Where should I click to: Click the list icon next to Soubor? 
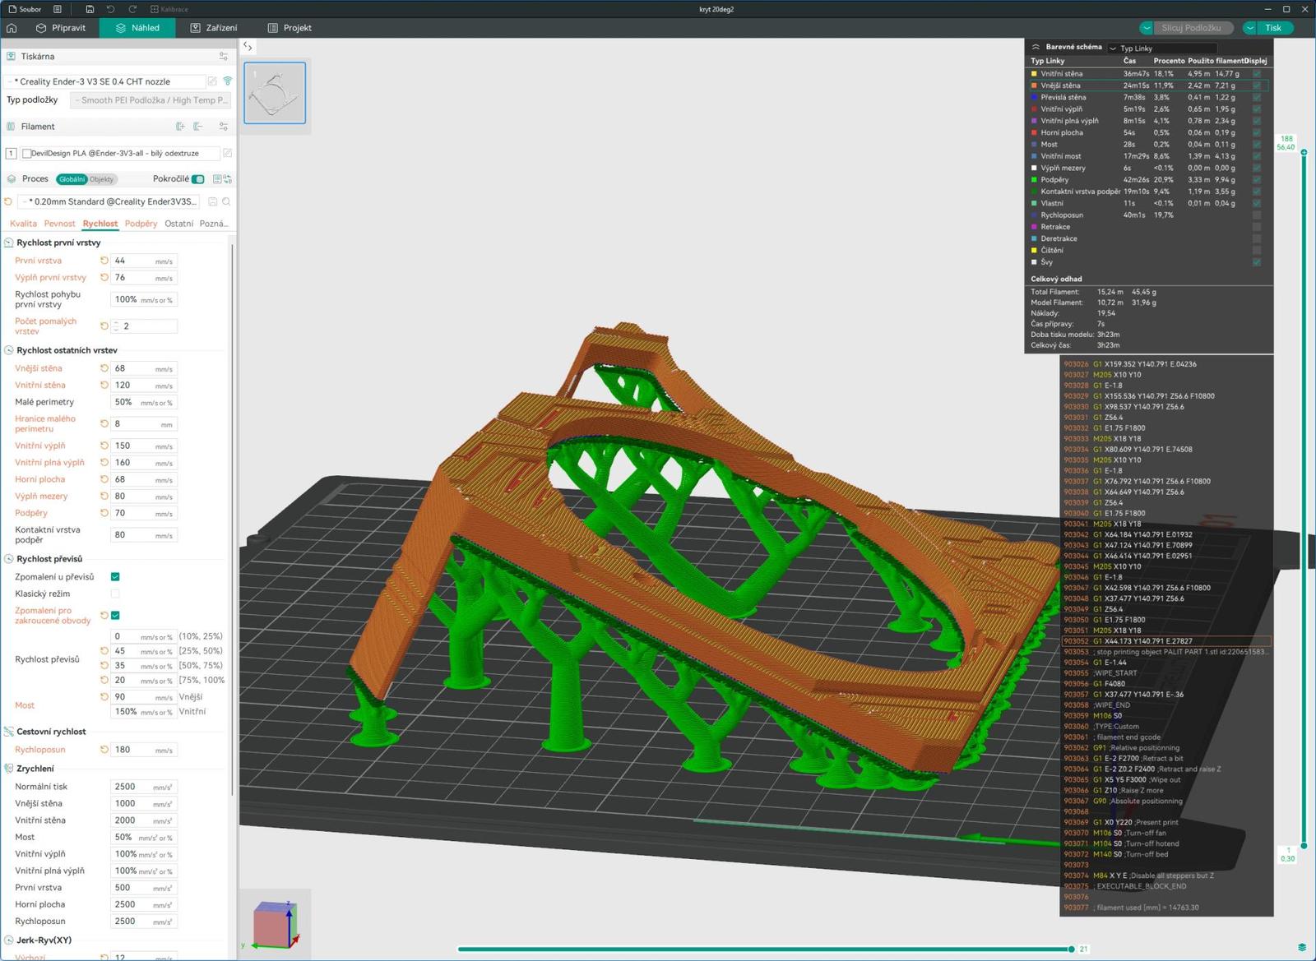58,9
